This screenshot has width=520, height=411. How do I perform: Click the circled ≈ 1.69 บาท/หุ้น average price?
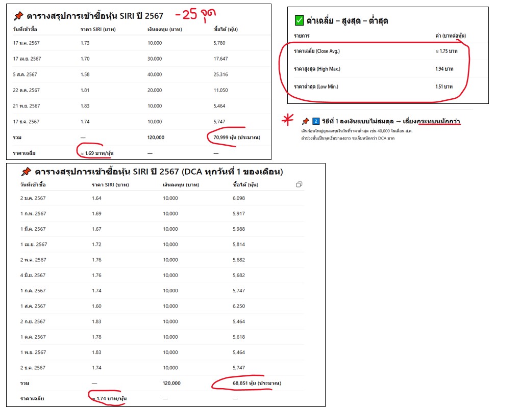97,153
